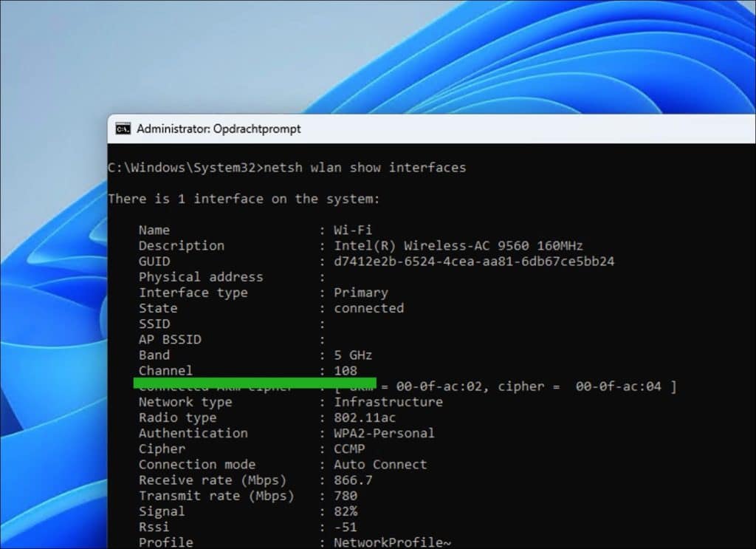Click the signal strength value '82%'
Screen dimensions: 756x549
click(346, 511)
